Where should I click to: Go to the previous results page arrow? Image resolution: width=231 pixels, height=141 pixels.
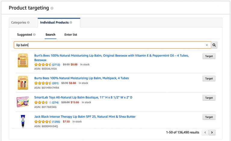(x=205, y=132)
